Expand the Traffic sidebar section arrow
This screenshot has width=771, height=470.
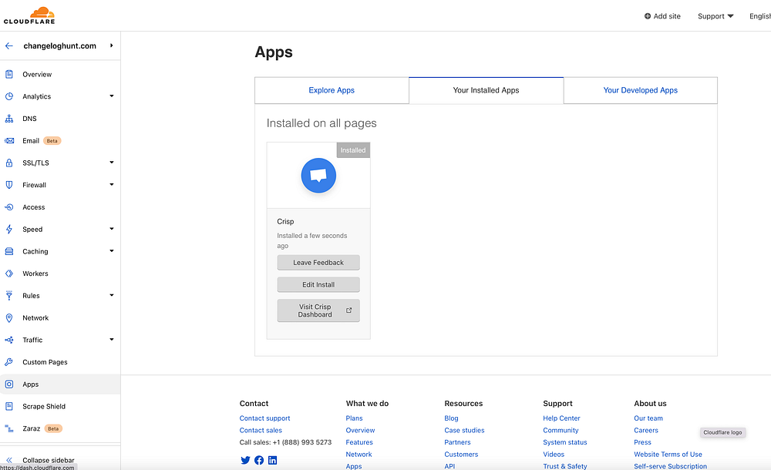pos(112,339)
